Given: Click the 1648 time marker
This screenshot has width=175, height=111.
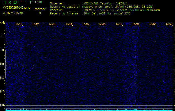Looking at the screenshot, I should coord(135,24).
